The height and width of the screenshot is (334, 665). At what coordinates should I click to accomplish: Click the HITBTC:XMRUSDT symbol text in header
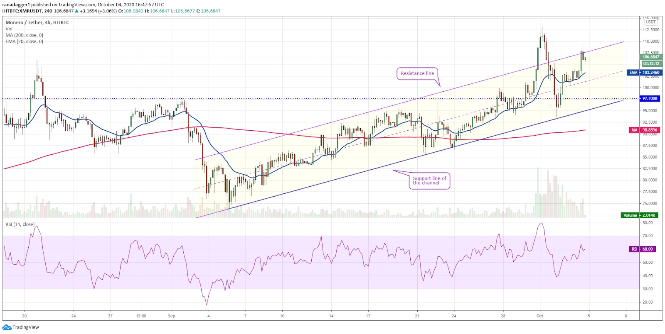click(x=22, y=11)
